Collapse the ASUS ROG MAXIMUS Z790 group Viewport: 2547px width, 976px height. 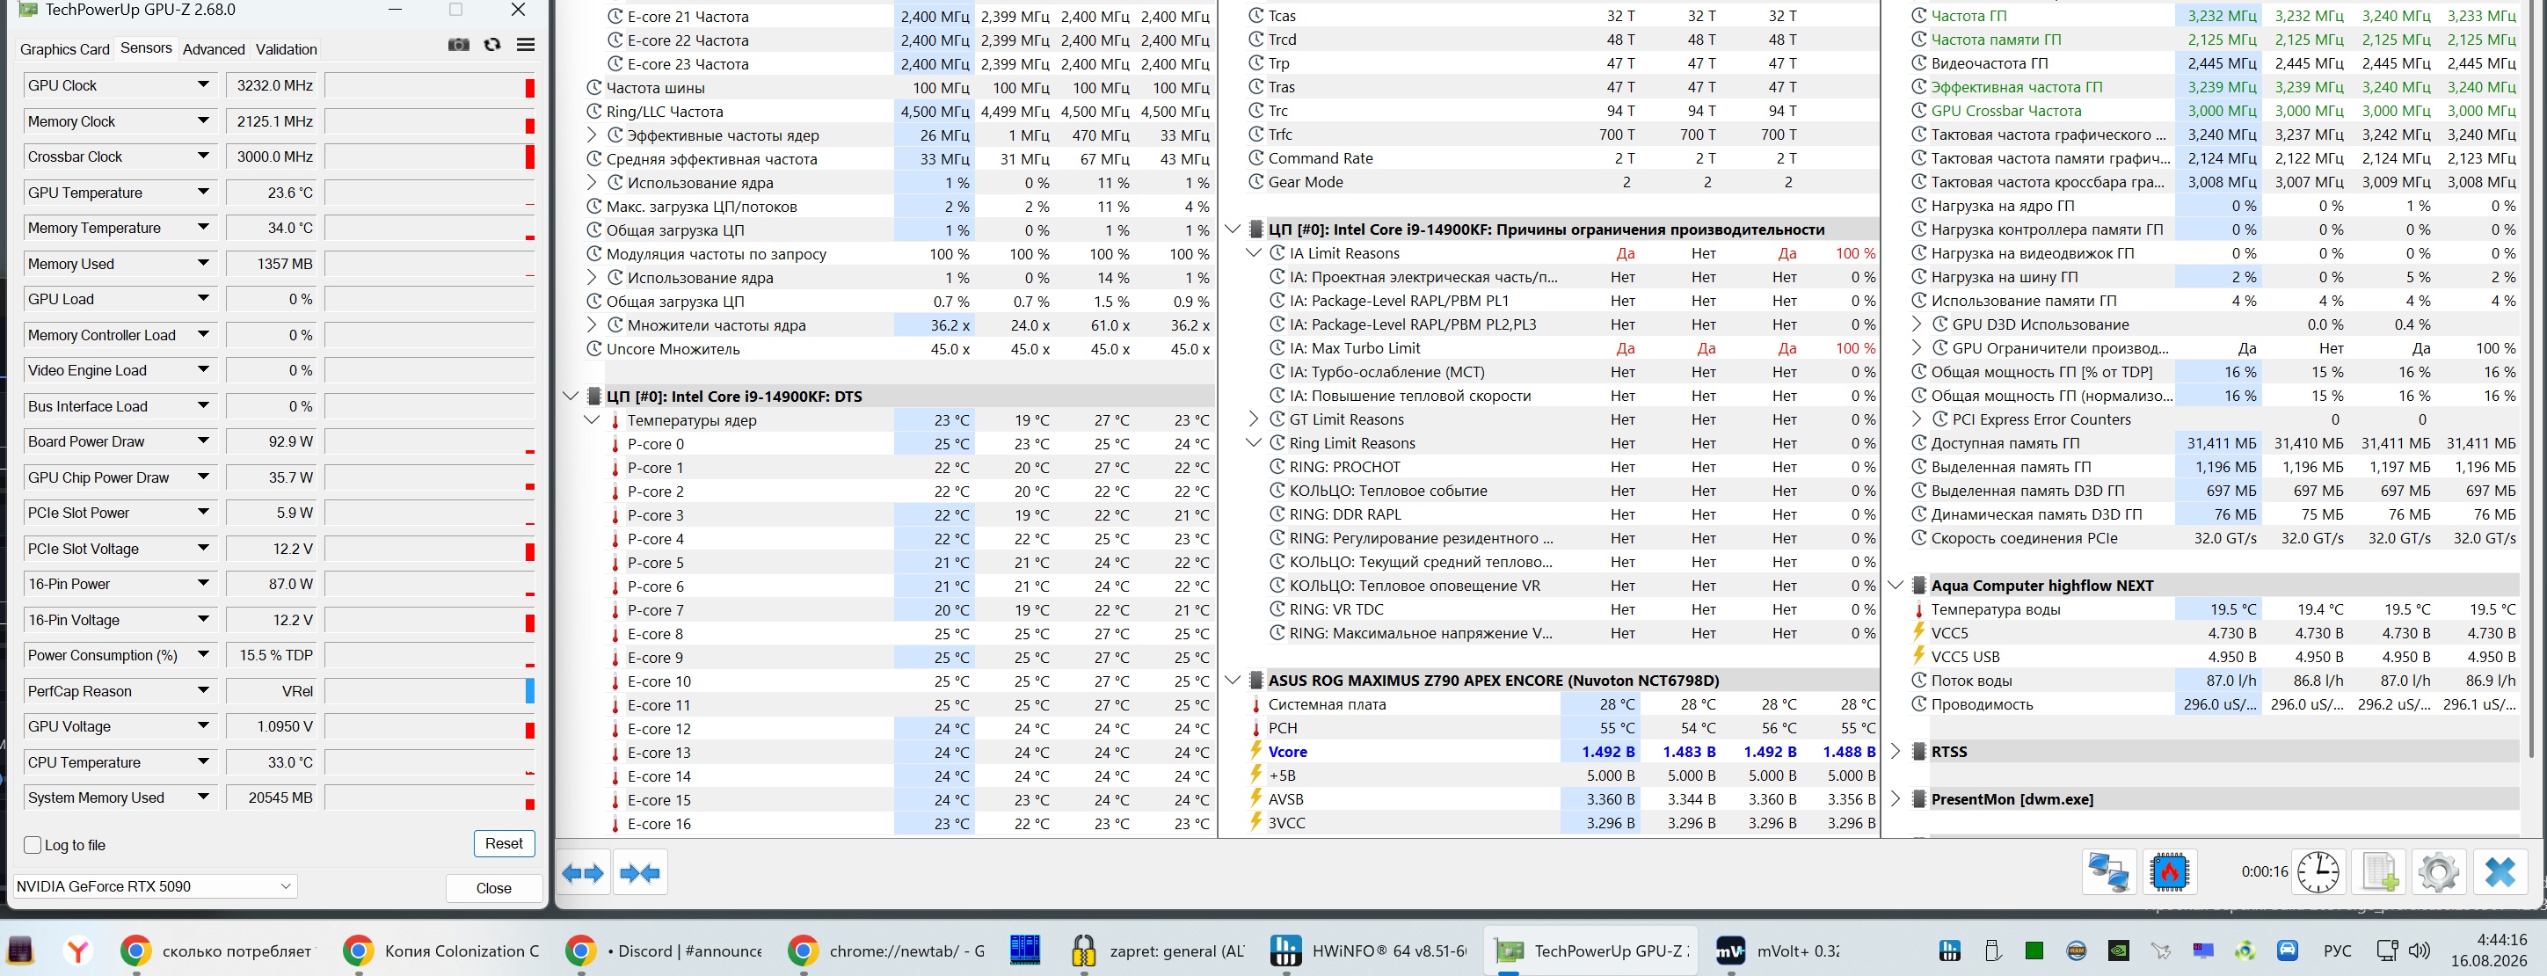point(1232,681)
